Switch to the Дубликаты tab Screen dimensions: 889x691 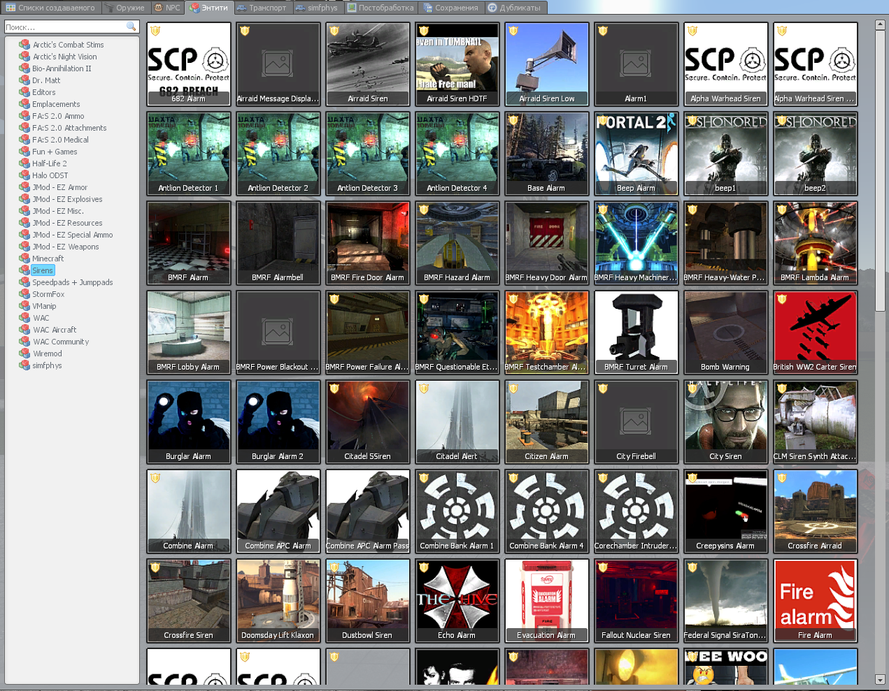(515, 8)
